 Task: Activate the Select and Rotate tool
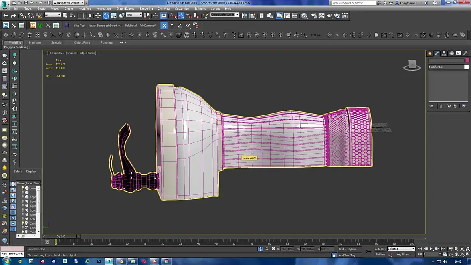point(106,16)
